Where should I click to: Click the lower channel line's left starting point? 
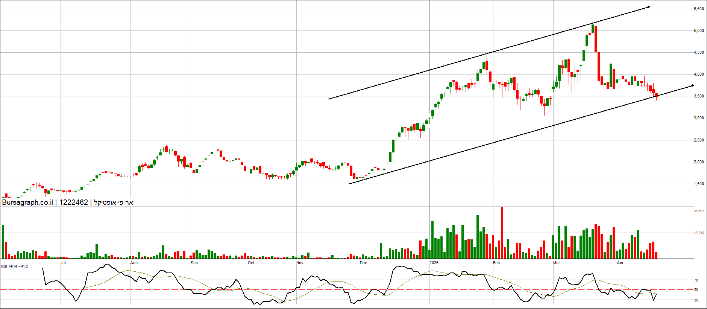click(350, 184)
